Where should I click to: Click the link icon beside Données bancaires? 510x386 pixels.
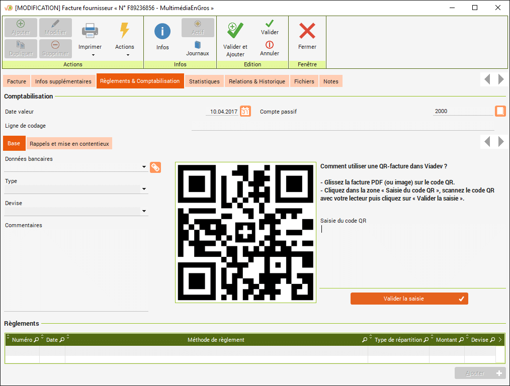[155, 167]
